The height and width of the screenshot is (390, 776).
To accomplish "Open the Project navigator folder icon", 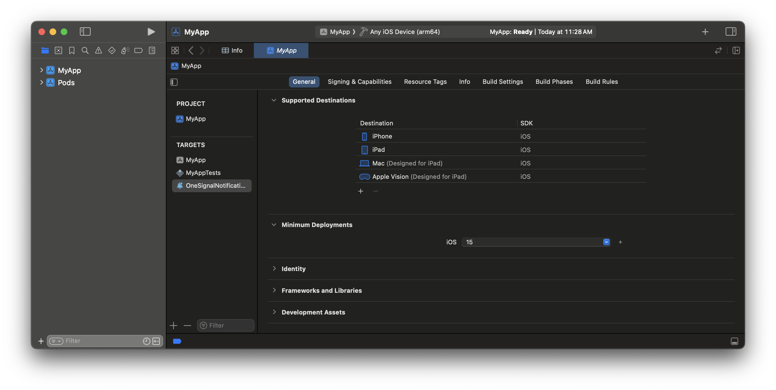I will click(45, 50).
